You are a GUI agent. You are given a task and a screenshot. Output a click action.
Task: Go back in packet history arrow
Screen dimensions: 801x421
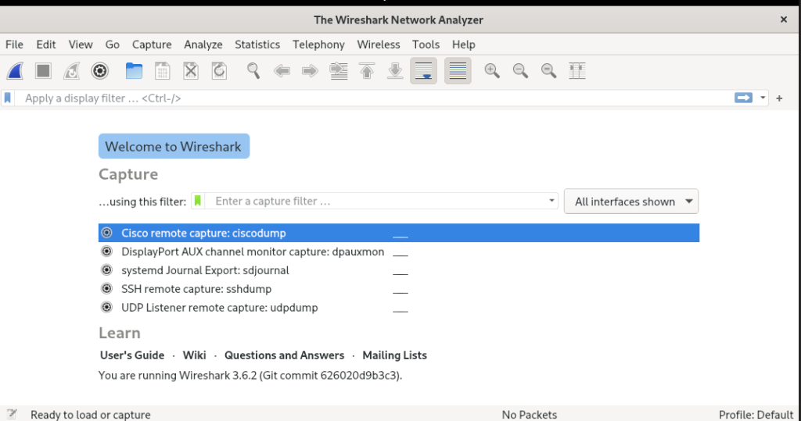282,71
